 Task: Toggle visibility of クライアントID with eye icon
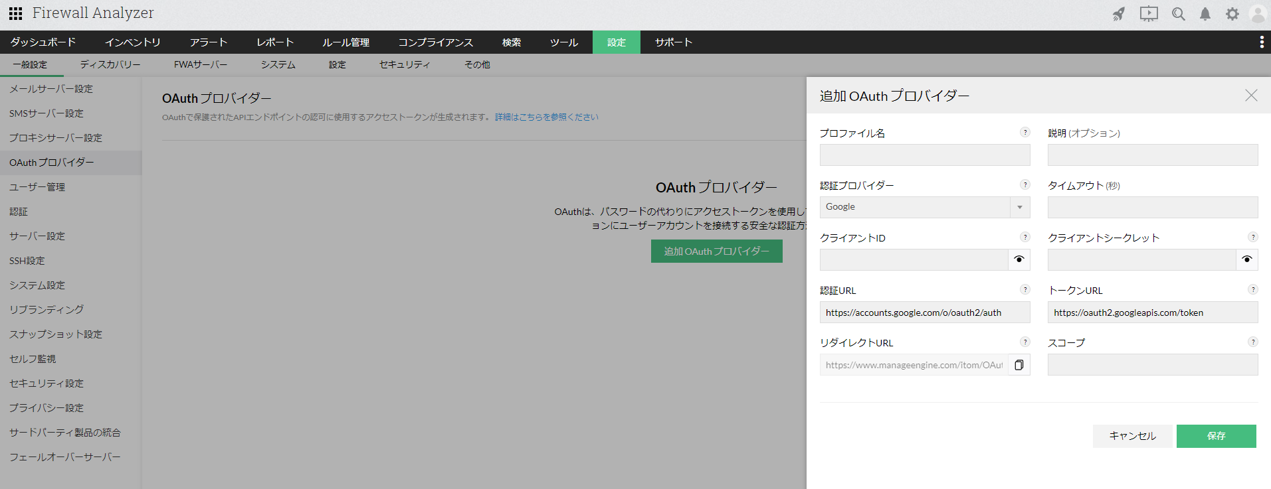1019,259
